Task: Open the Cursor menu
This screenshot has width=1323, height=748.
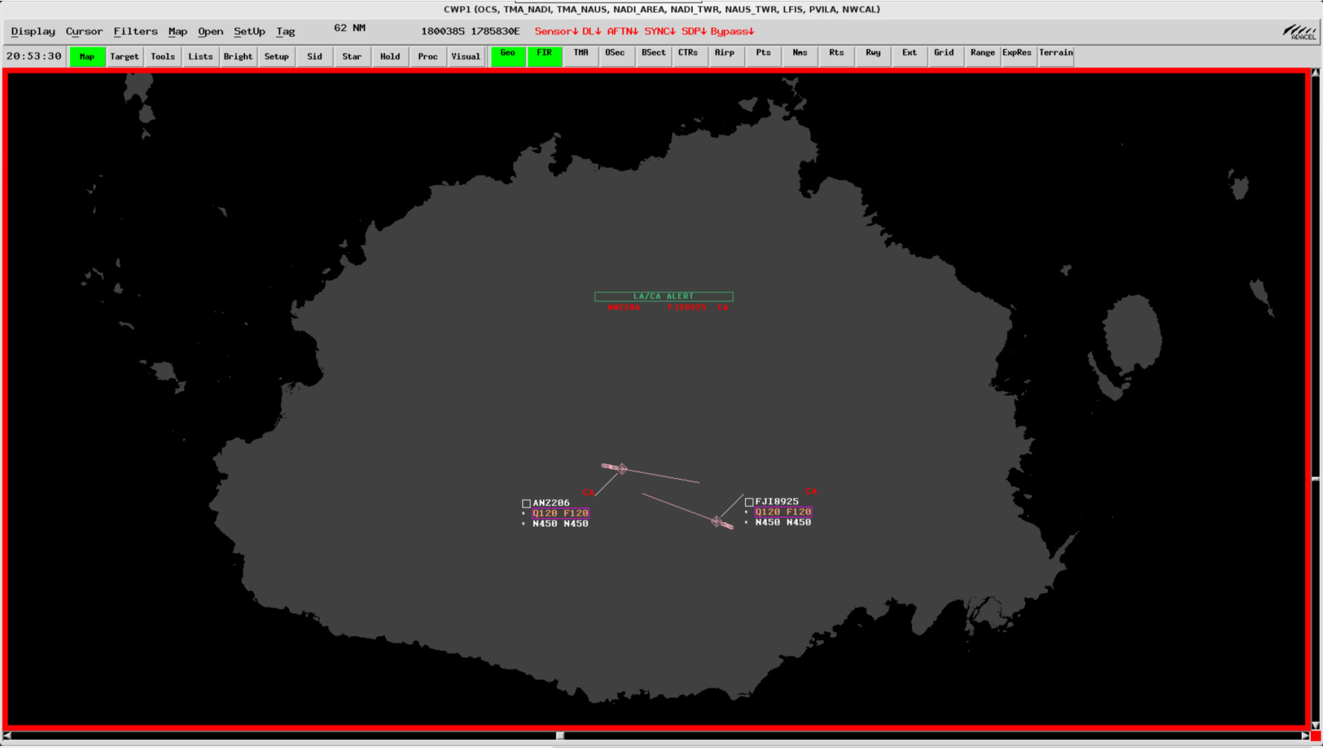Action: point(84,31)
